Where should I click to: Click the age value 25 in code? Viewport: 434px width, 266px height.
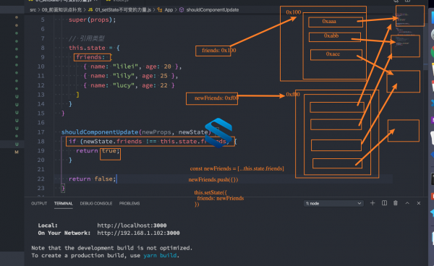tap(164, 76)
